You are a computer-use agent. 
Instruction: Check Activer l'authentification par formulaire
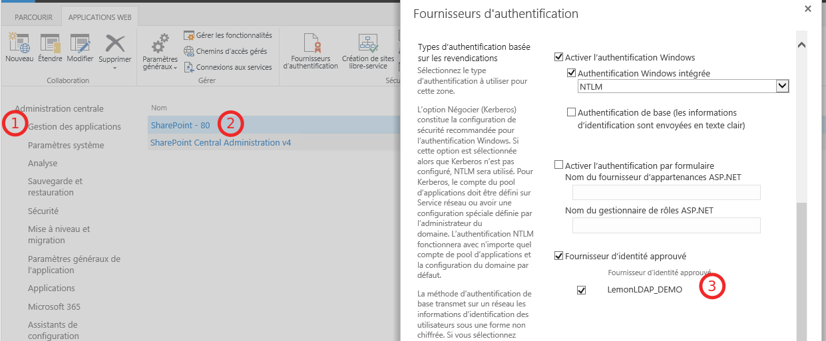(x=558, y=166)
